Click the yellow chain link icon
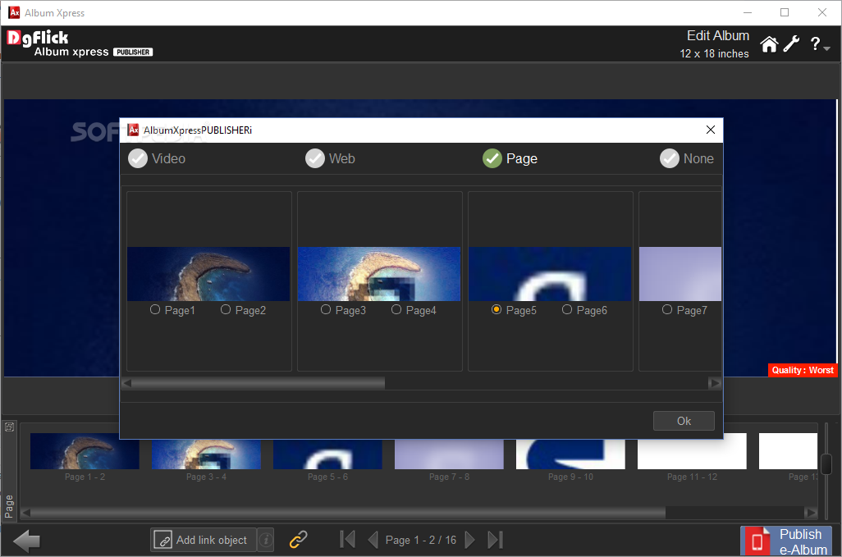This screenshot has height=557, width=842. pos(299,539)
